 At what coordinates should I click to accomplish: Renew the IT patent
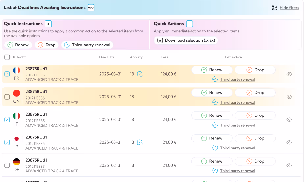coord(212,115)
